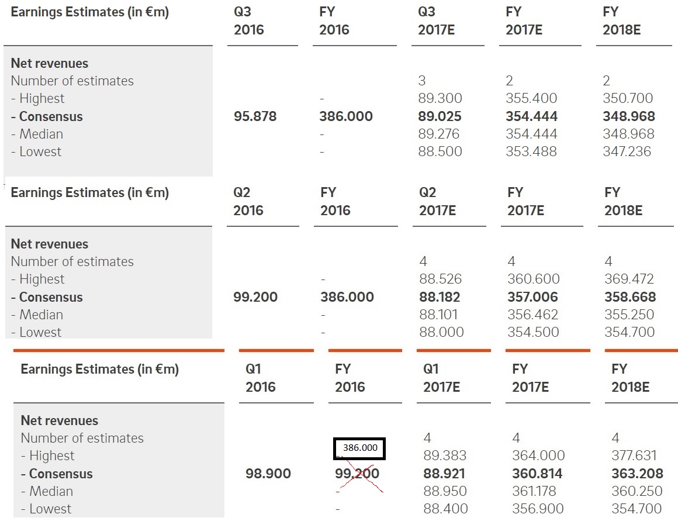Image resolution: width=678 pixels, height=528 pixels.
Task: Click the 363.208 FY 2018E consensus
Action: tap(637, 474)
